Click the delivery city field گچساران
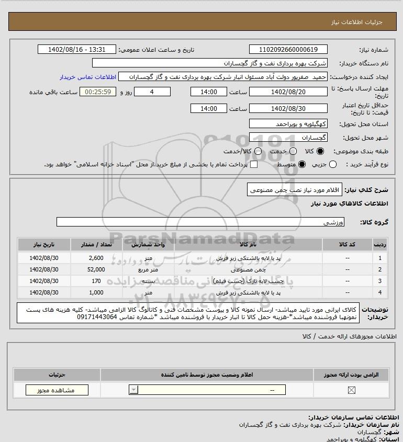The image size is (403, 442). (x=288, y=137)
